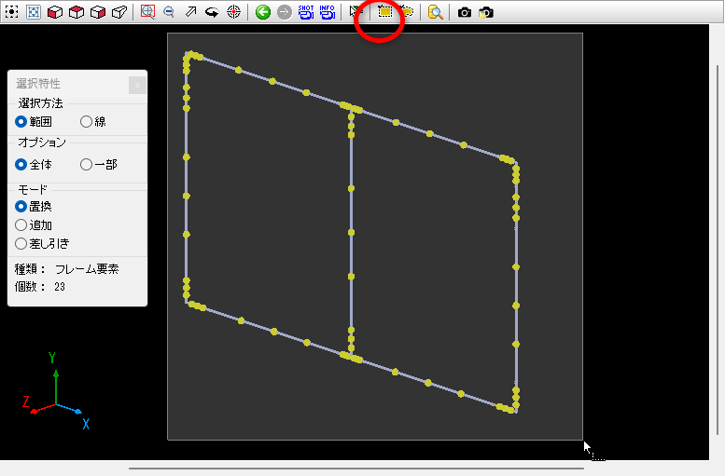Click the zoom out magnifier icon
725x476 pixels.
(x=169, y=12)
